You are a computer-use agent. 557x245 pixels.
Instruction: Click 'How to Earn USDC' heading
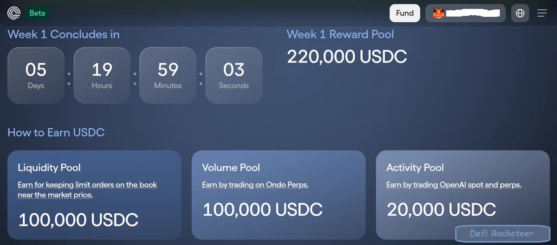[x=56, y=132]
